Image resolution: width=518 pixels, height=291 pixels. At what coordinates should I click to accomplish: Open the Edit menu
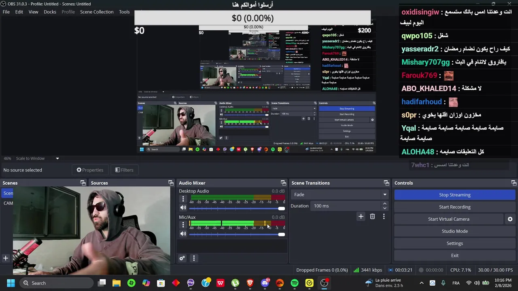(x=19, y=12)
